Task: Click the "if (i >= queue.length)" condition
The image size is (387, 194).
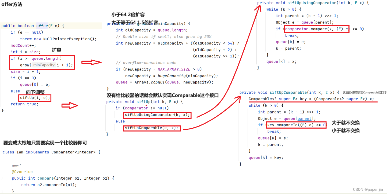Action: (36, 58)
